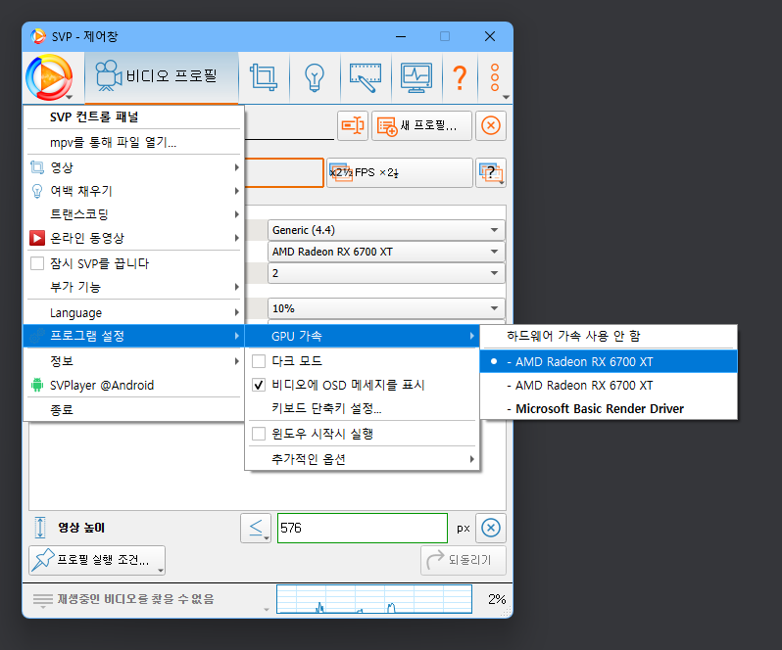Expand the 트랜스코딩 submenu
The height and width of the screenshot is (650, 782).
click(133, 214)
